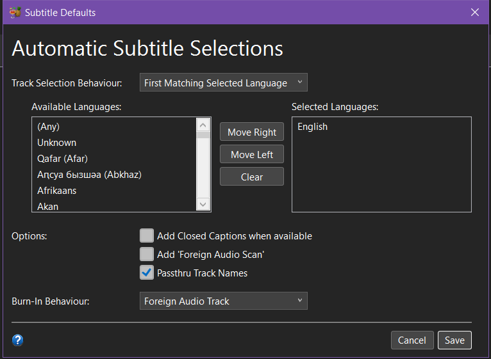Close the Subtitle Defaults dialog
Screen dimensions: 491x359
click(x=475, y=12)
